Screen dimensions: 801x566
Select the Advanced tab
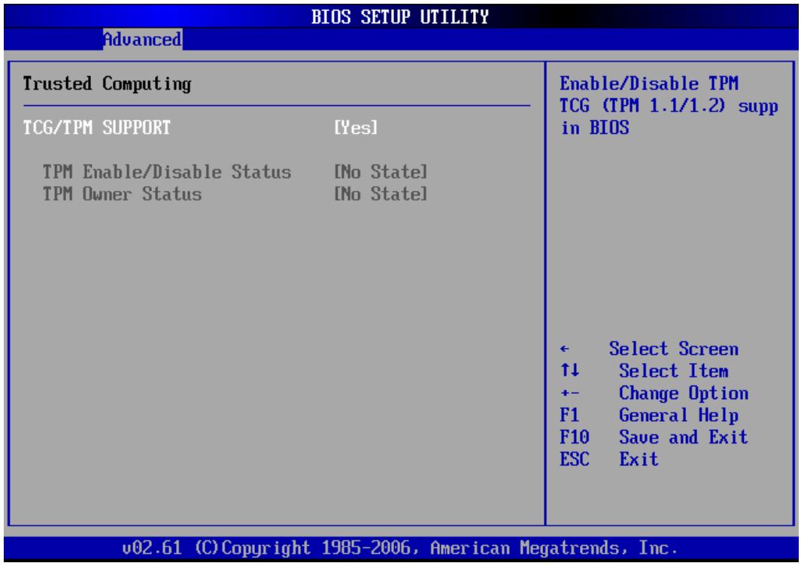click(x=142, y=39)
